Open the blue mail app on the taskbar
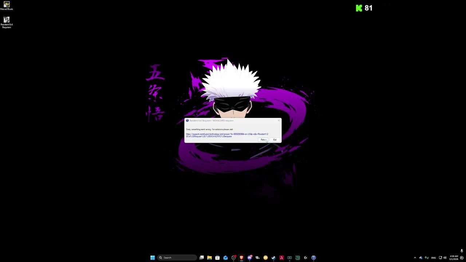Viewport: 466px width, 262px height. click(225, 258)
